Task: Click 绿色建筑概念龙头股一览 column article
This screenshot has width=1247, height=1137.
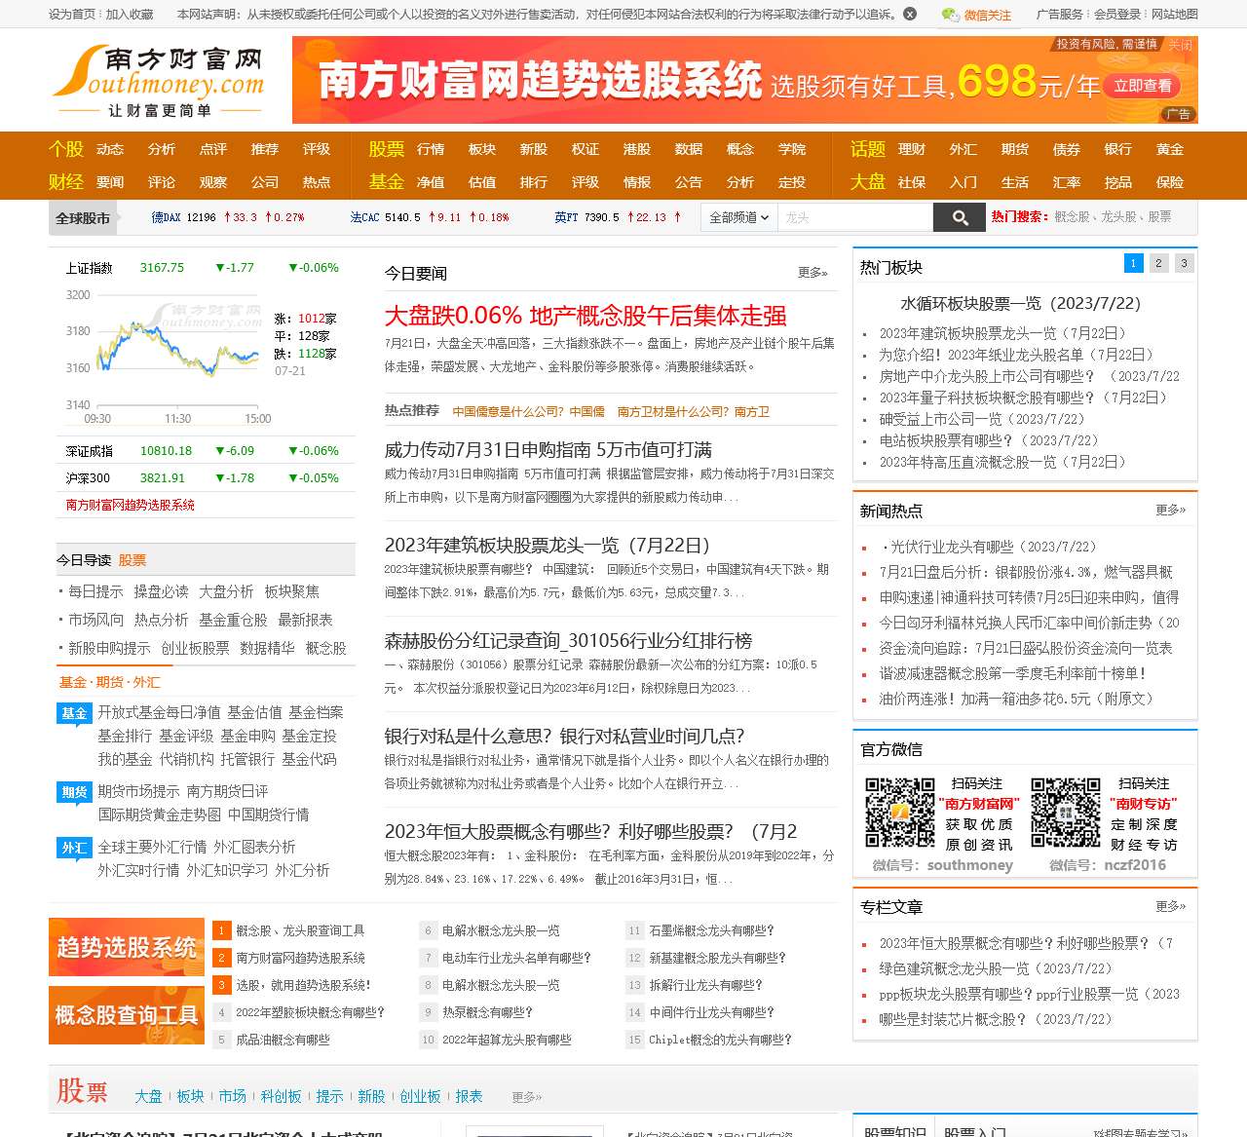Action: (x=996, y=968)
